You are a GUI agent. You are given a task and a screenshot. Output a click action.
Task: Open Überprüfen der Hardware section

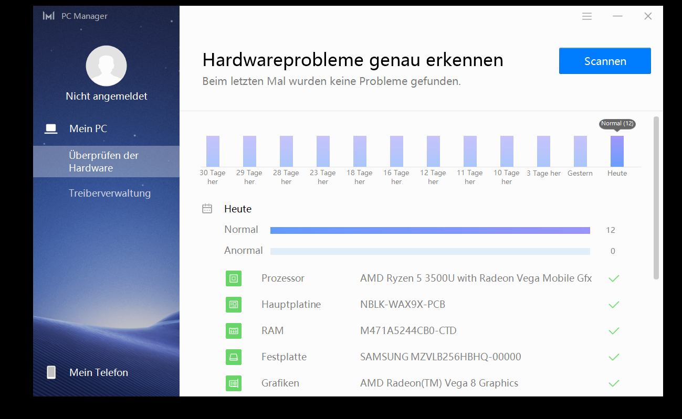(x=106, y=162)
